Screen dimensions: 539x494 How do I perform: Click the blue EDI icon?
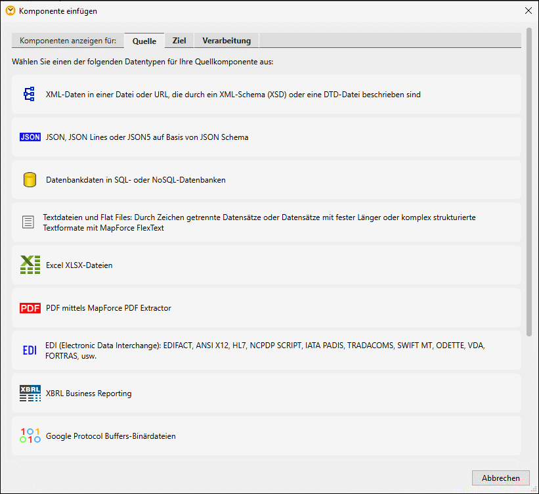pos(30,351)
